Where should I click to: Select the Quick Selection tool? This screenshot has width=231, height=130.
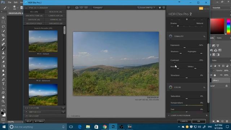pos(3,31)
